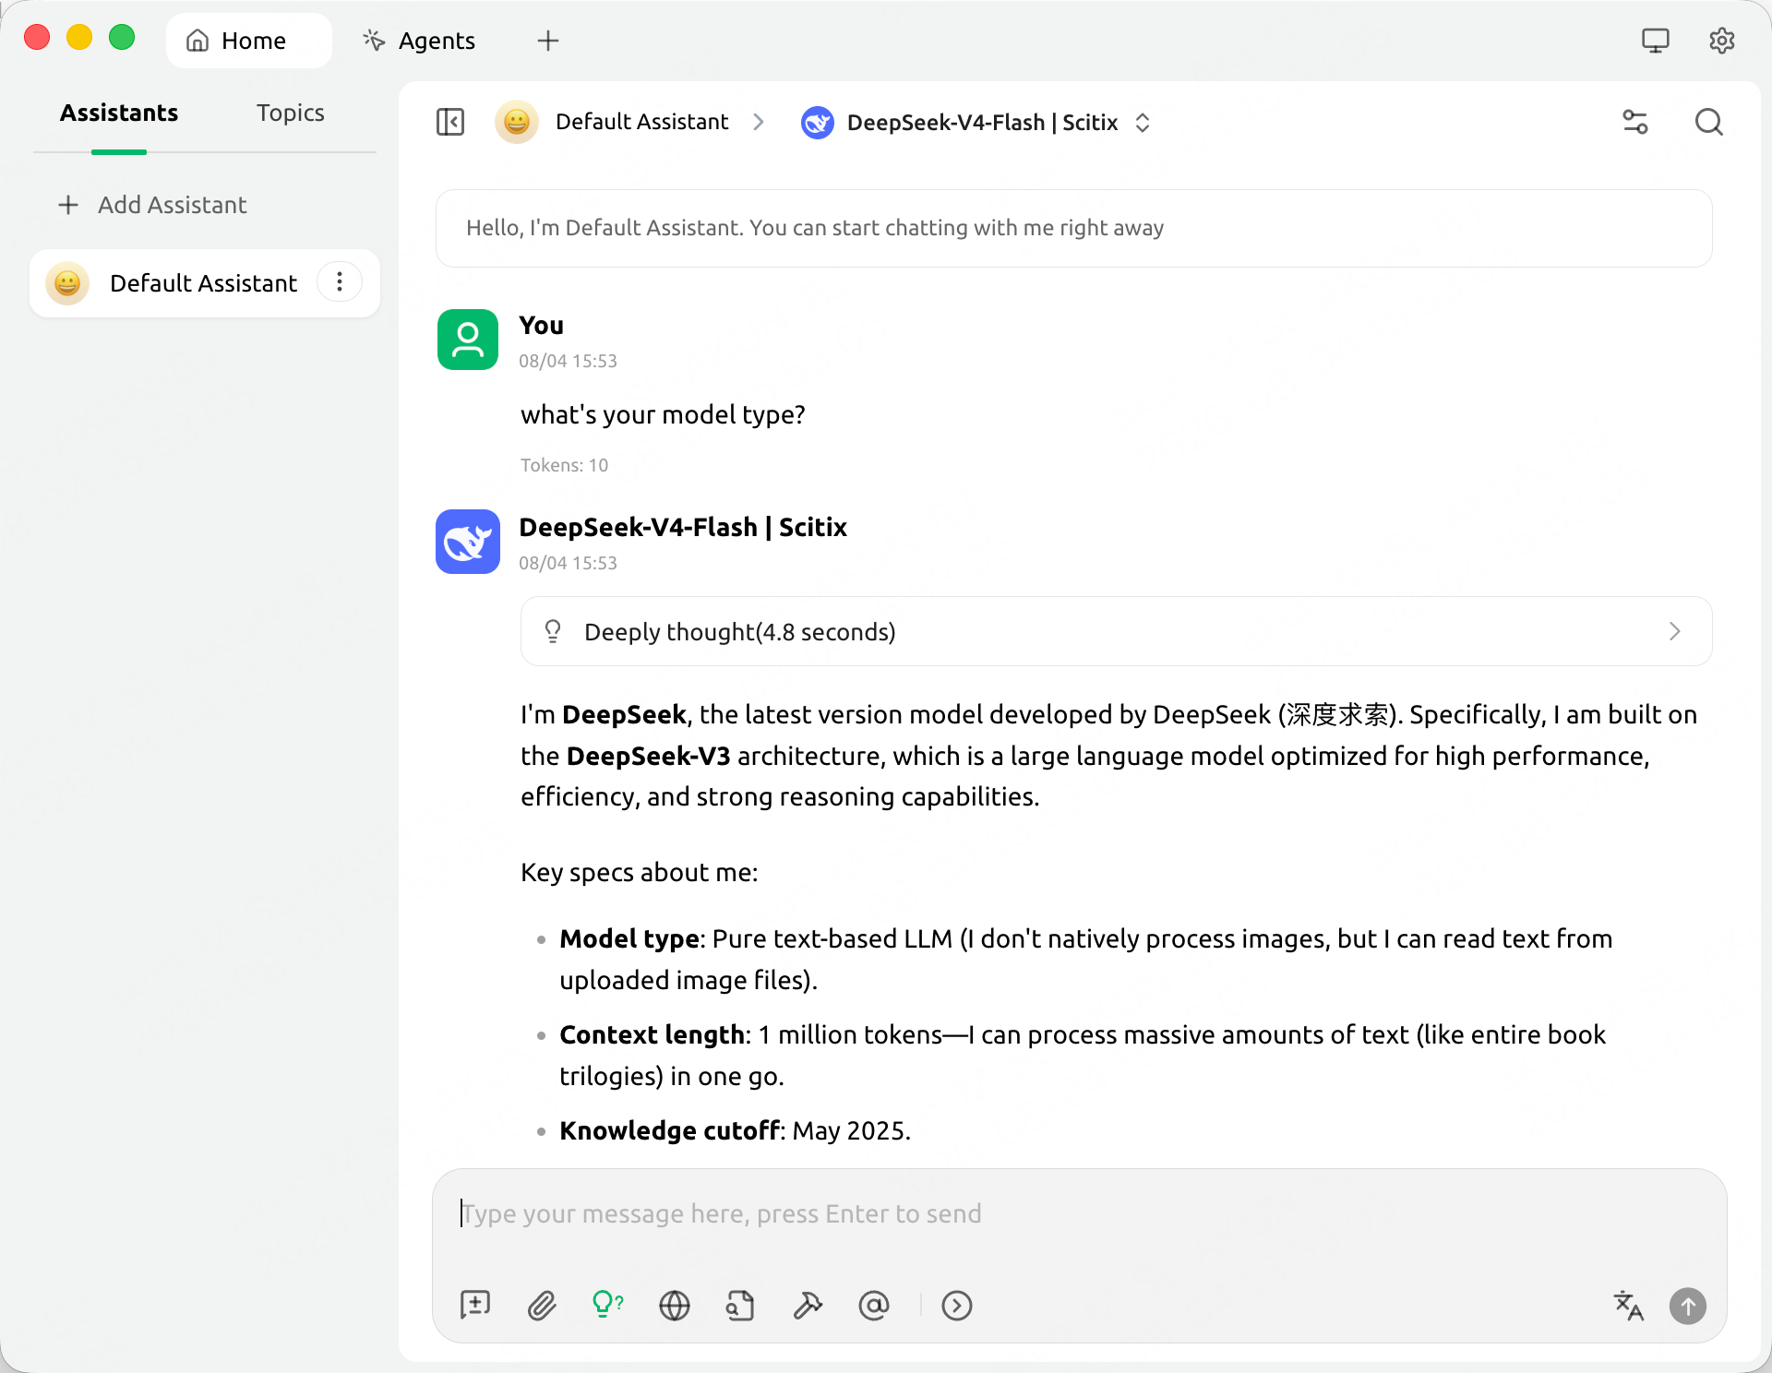The height and width of the screenshot is (1373, 1772).
Task: Open the tools hammer icon
Action: point(808,1306)
